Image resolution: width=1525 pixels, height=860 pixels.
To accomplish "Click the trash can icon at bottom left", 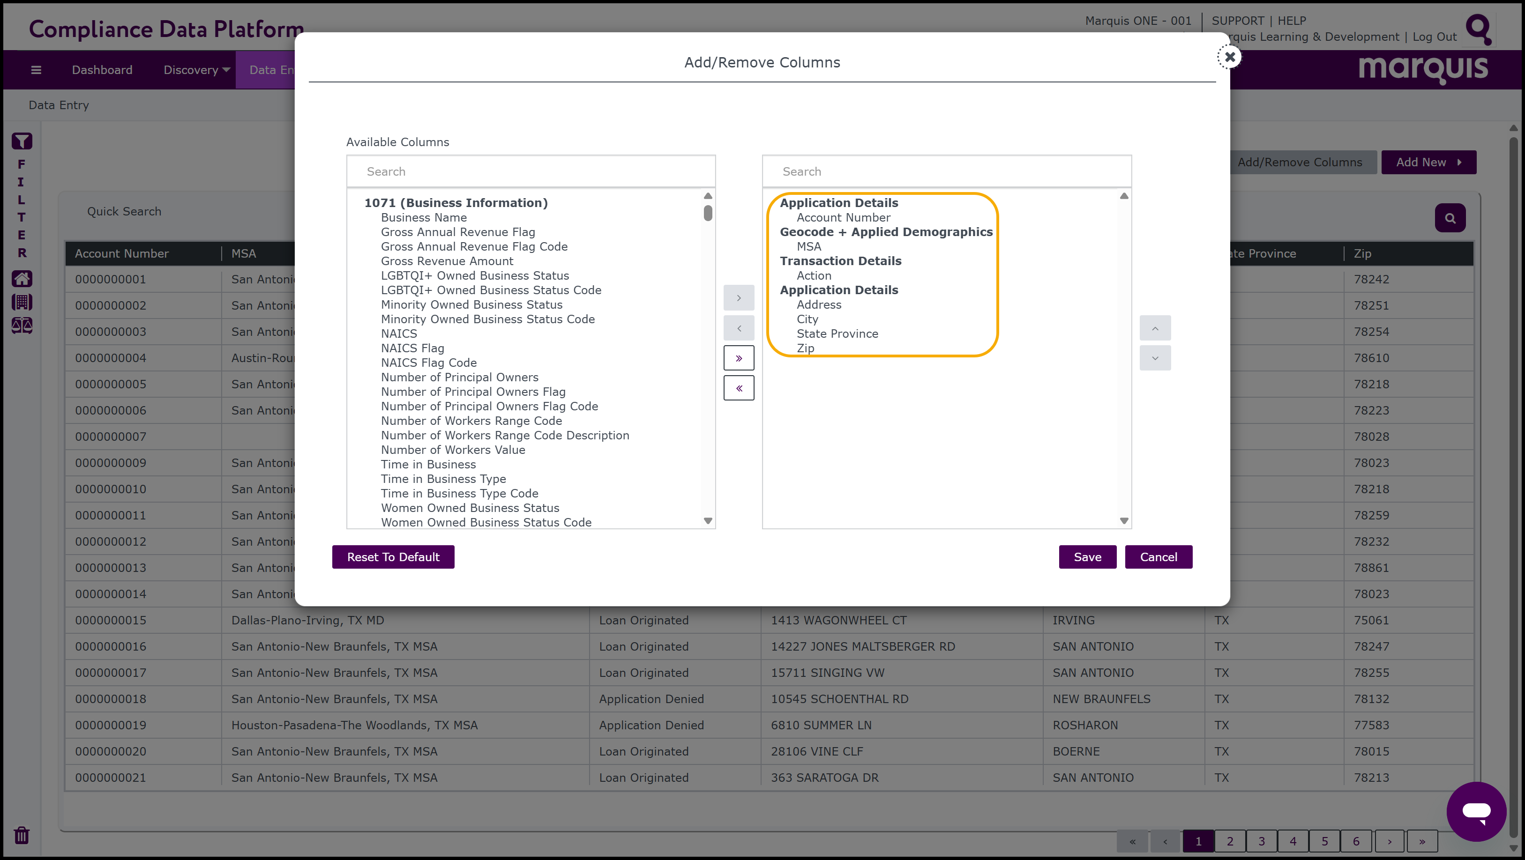I will click(x=22, y=835).
